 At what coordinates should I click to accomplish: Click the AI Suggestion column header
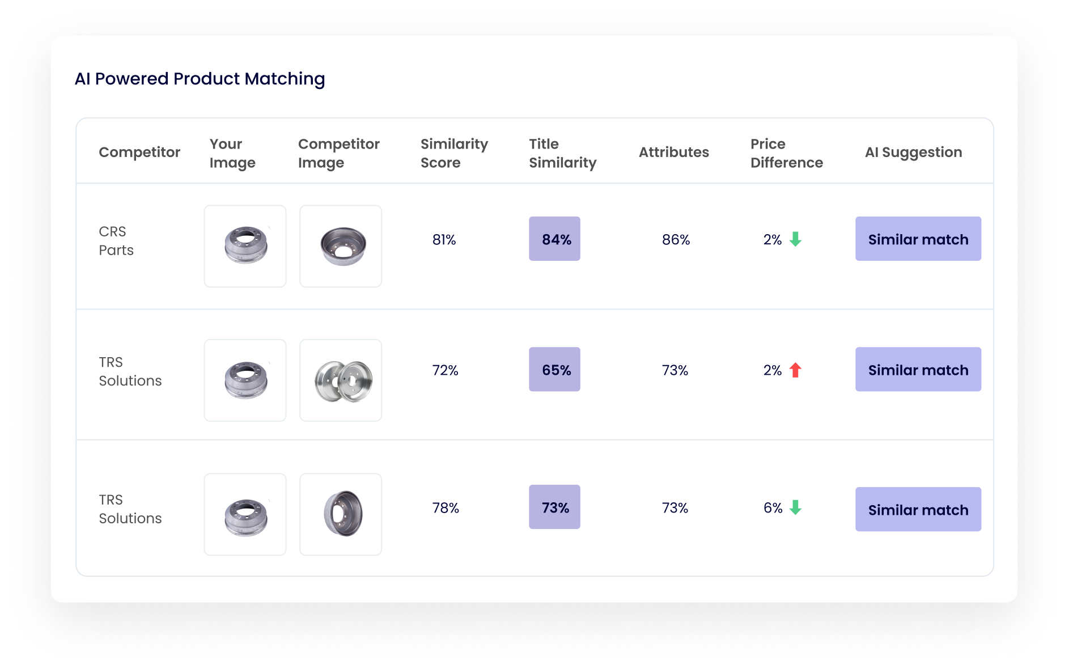pyautogui.click(x=913, y=151)
